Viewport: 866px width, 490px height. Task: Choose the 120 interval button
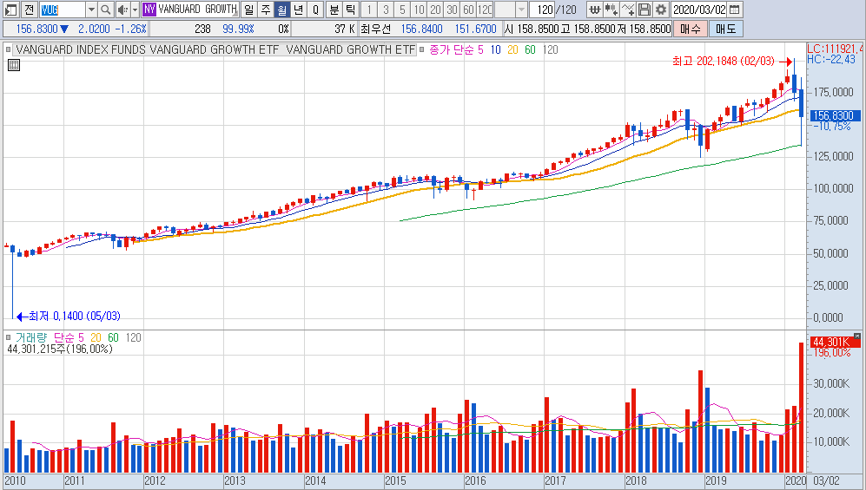[485, 10]
